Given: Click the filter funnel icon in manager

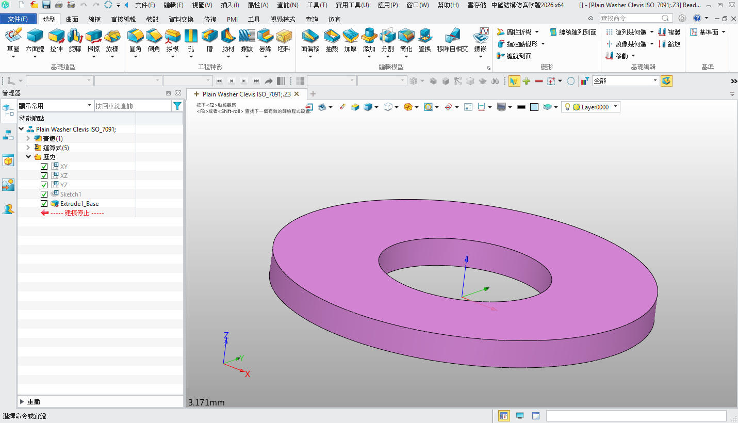Looking at the screenshot, I should 177,106.
